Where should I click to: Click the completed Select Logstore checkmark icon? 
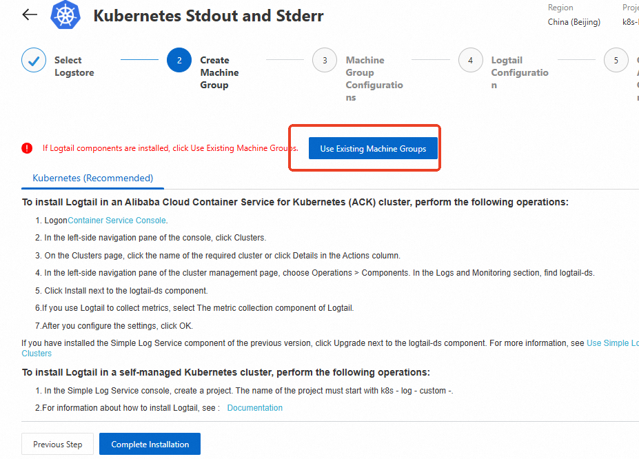tap(34, 61)
